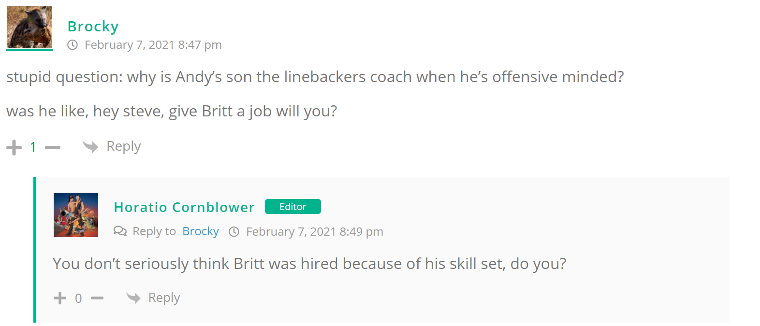Image resolution: width=760 pixels, height=326 pixels.
Task: Click Brocky's avatar image
Action: point(29,27)
